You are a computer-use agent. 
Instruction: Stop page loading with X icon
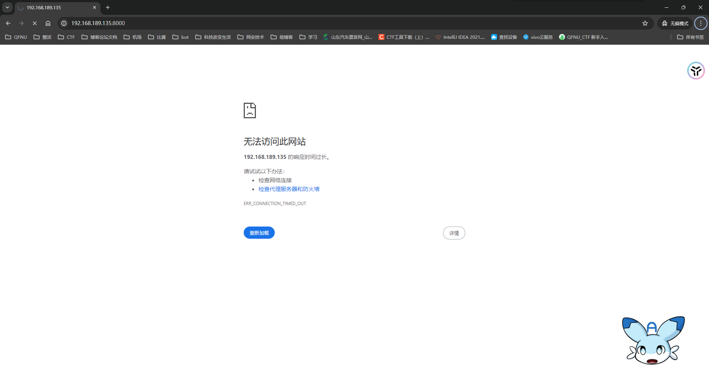point(35,23)
